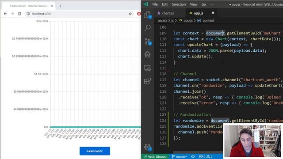Select the app.js editor tab

198,13
